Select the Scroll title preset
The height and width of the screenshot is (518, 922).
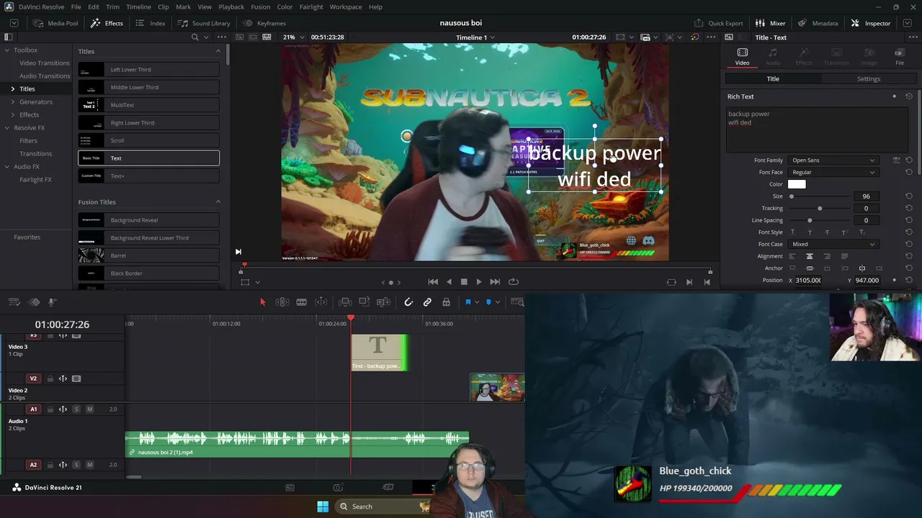[148, 140]
